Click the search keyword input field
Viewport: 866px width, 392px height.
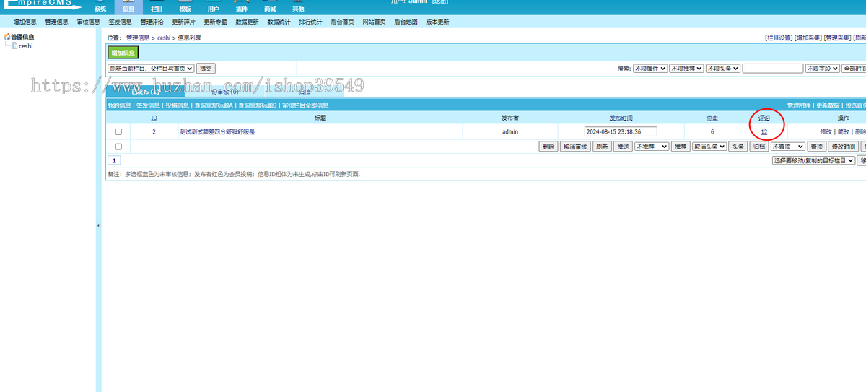(773, 69)
